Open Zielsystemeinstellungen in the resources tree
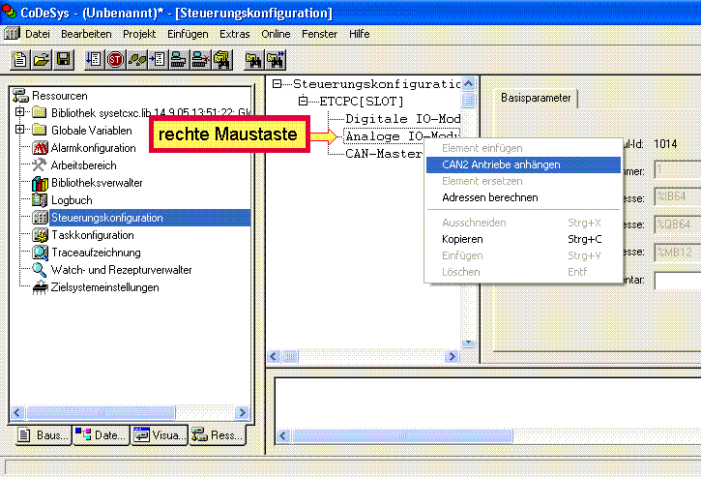Screen dimensions: 701x477 coord(104,287)
